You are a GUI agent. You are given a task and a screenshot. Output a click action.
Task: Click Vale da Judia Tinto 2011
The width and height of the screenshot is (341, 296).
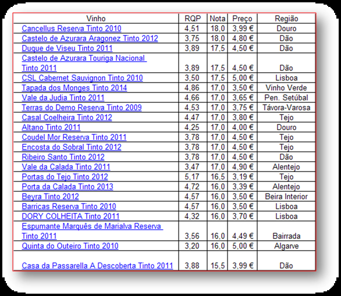point(63,98)
